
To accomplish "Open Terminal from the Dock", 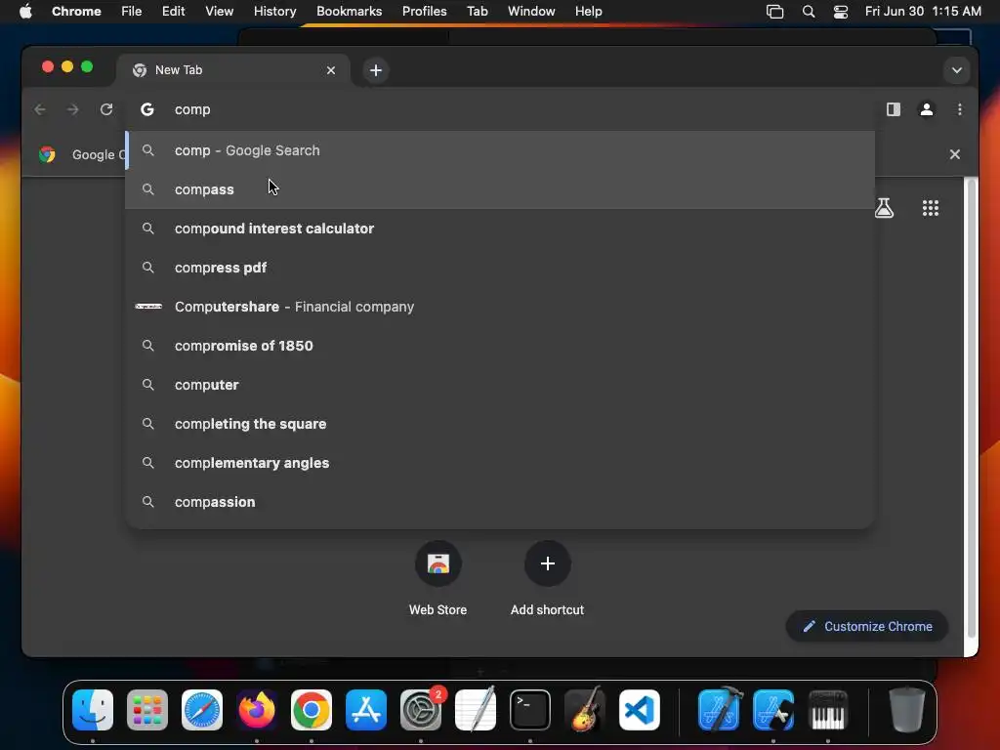I will point(530,710).
